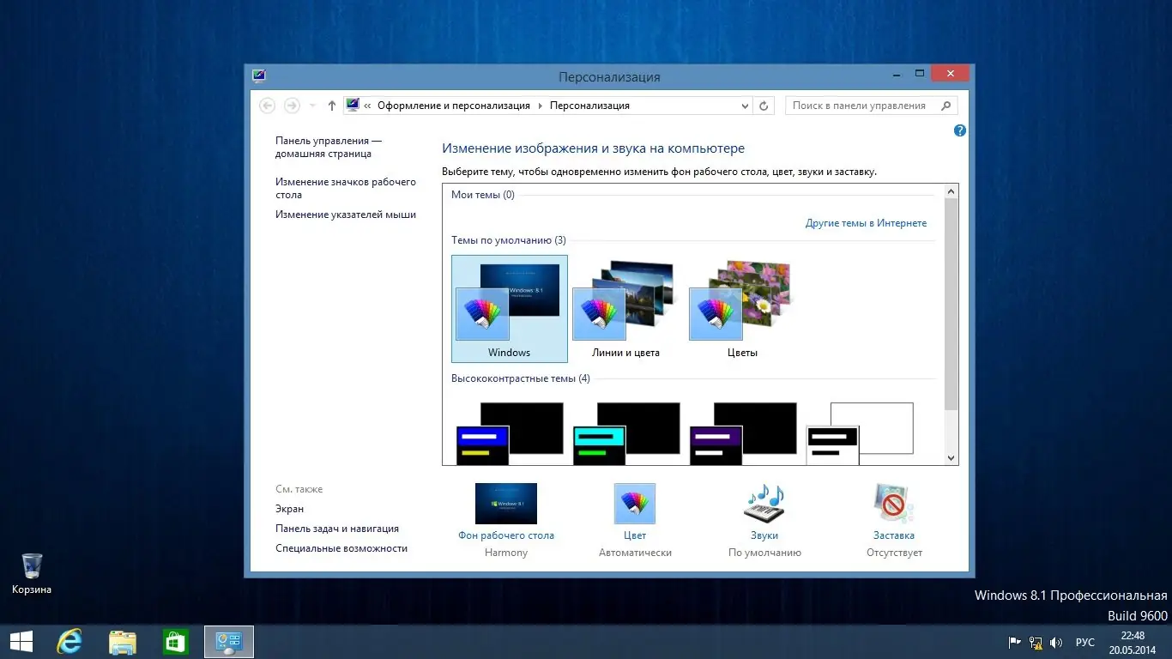This screenshot has height=659, width=1172.
Task: Click the help question mark icon
Action: click(x=959, y=130)
